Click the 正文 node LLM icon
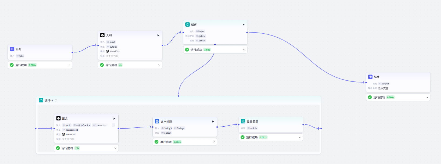This screenshot has height=164, width=441. [x=58, y=118]
